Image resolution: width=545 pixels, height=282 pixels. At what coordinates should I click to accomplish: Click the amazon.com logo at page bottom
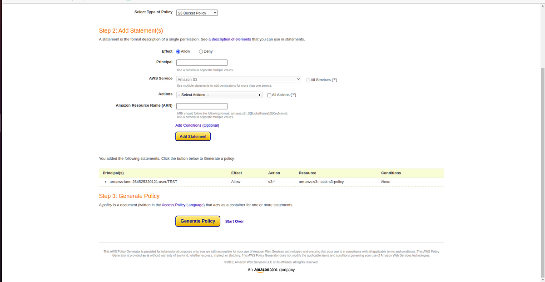click(264, 270)
